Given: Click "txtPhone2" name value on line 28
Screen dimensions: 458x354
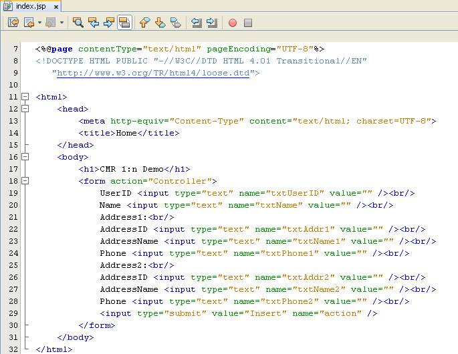Looking at the screenshot, I should (x=290, y=301).
